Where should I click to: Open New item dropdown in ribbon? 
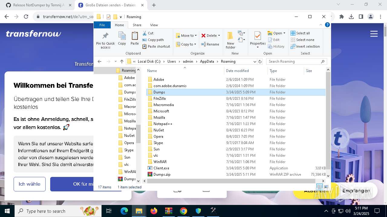(241, 33)
